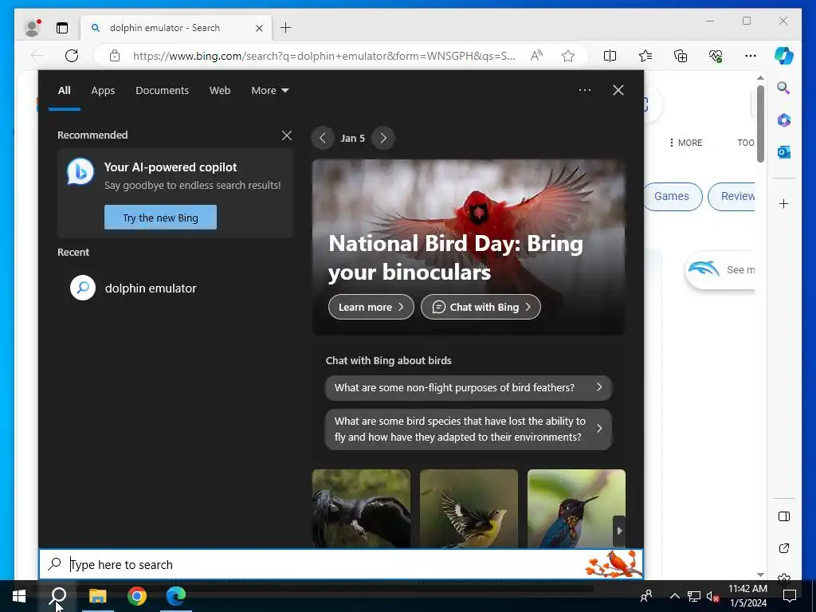Go to next day after Jan 5

point(383,138)
